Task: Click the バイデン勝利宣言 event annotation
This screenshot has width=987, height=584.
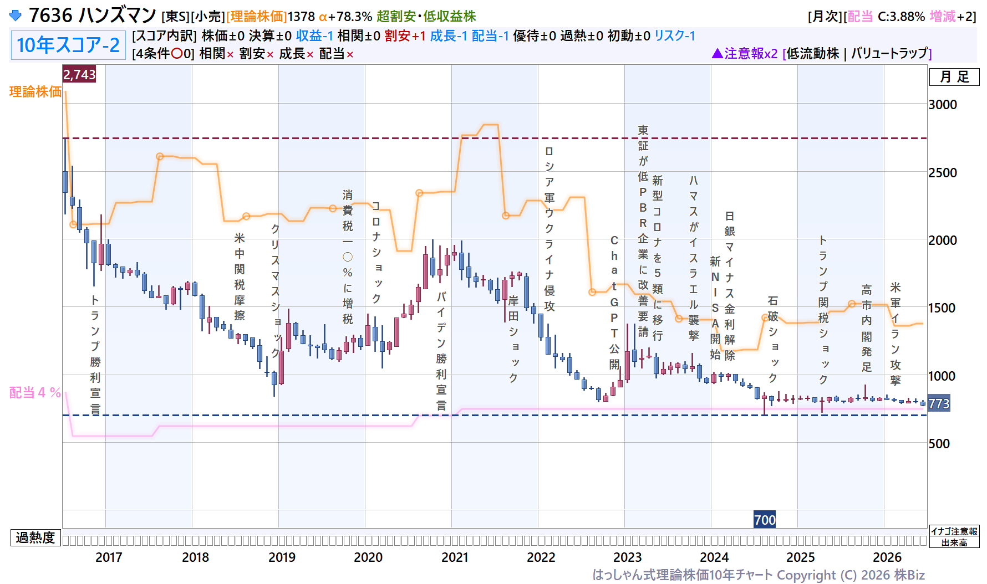Action: pyautogui.click(x=441, y=351)
